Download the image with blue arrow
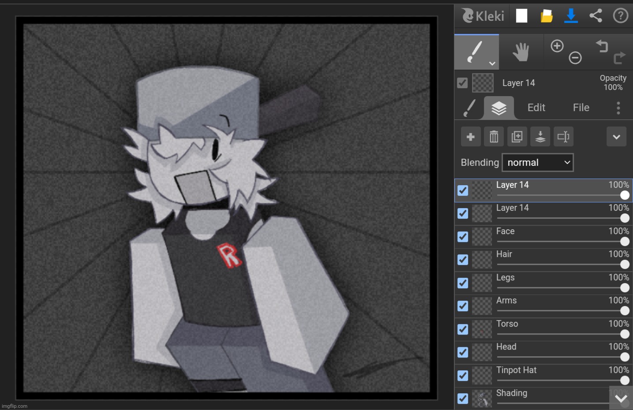The image size is (633, 410). (571, 16)
